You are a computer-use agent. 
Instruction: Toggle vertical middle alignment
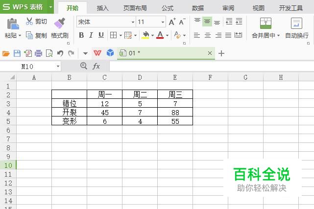click(207, 22)
